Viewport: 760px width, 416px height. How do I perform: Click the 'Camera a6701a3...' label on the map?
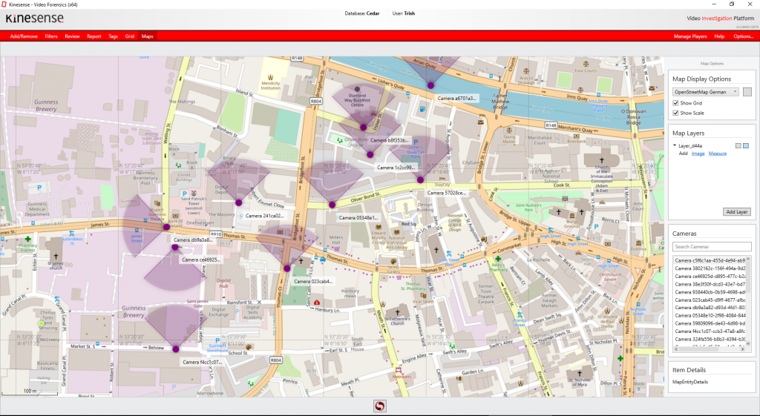coord(456,98)
